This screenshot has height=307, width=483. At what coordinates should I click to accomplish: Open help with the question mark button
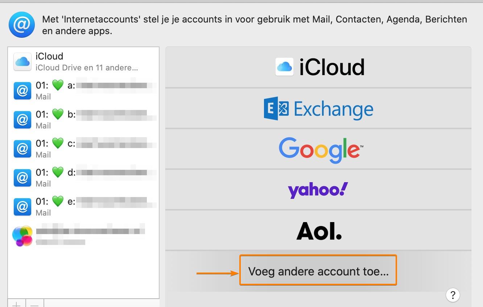tap(453, 295)
